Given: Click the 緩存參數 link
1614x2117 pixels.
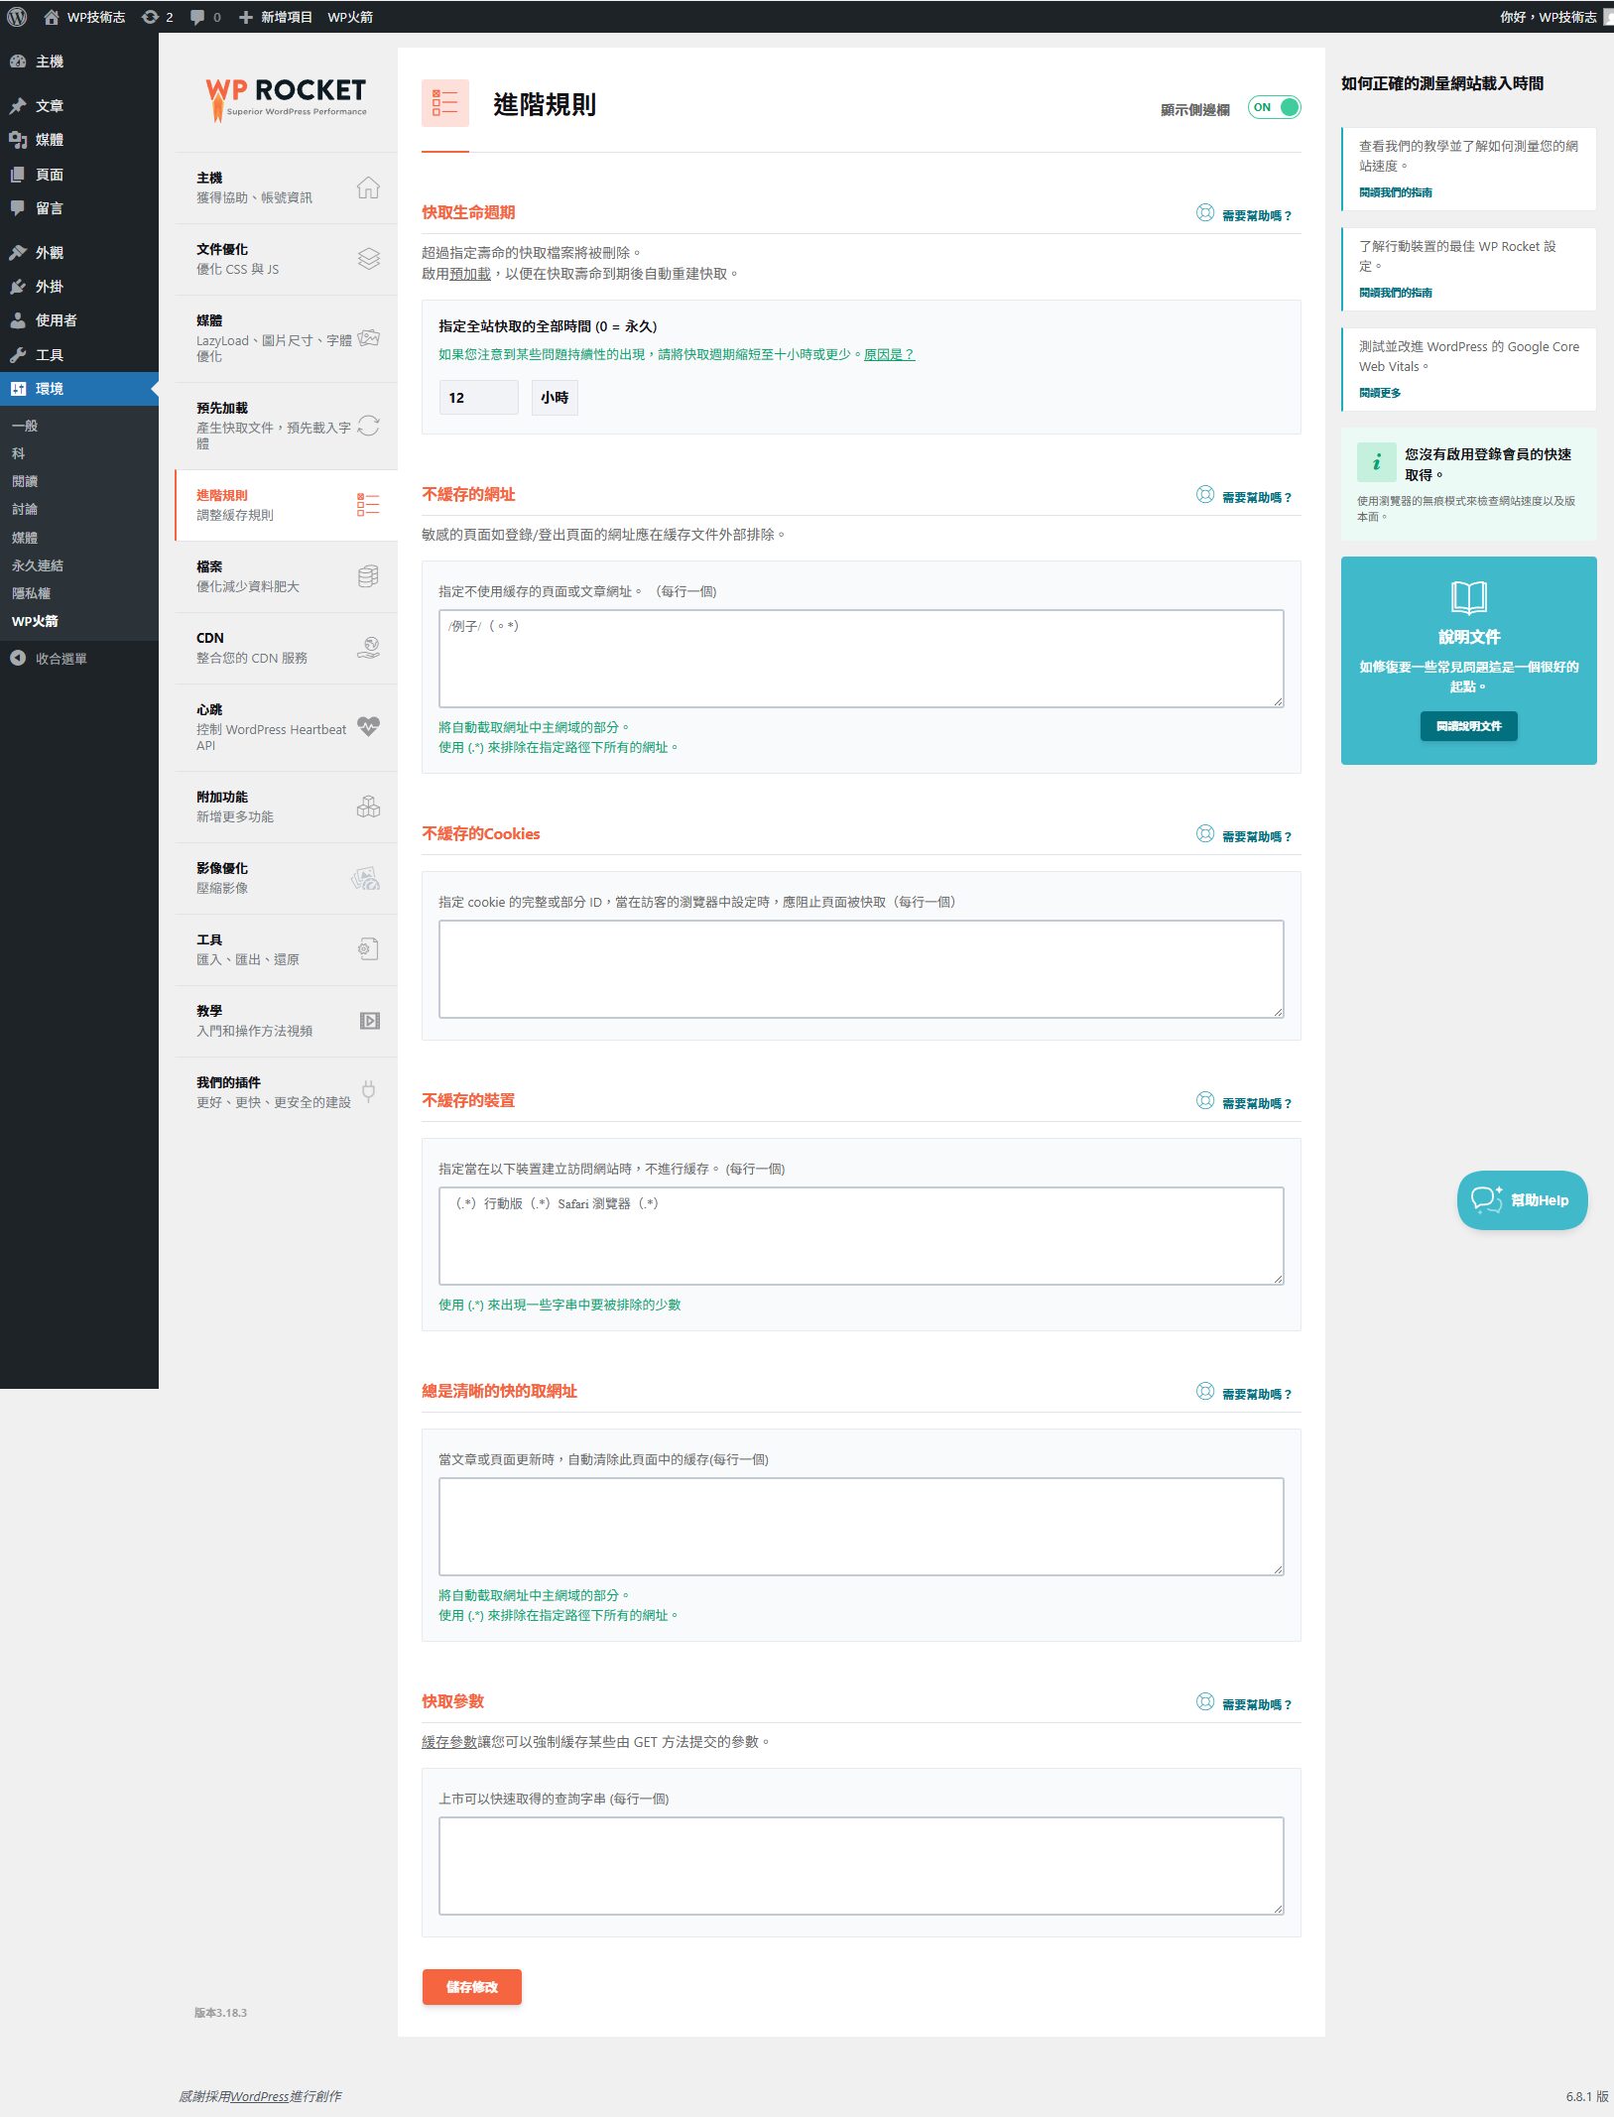Looking at the screenshot, I should coord(449,1743).
